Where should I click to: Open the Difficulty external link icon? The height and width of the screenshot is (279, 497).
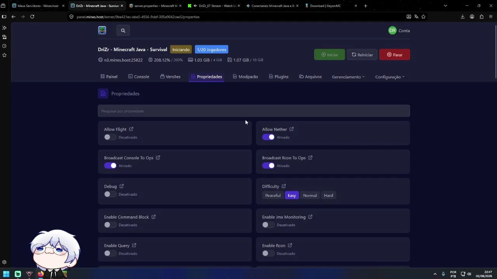pyautogui.click(x=284, y=186)
